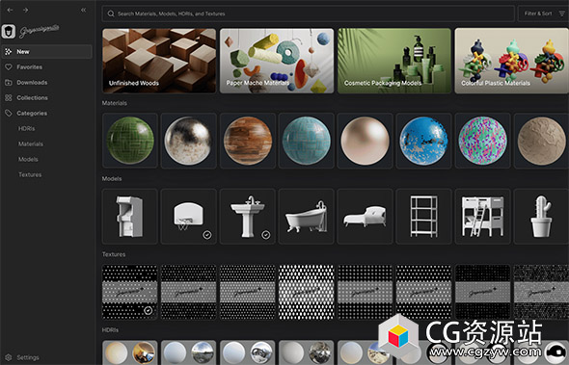Select the bunk bed model
The height and width of the screenshot is (365, 569).
(x=482, y=217)
